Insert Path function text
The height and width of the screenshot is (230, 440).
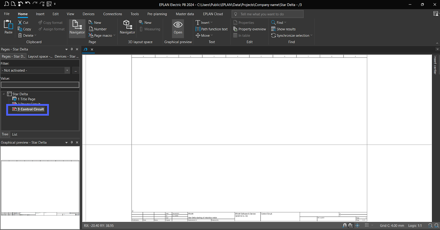click(211, 29)
